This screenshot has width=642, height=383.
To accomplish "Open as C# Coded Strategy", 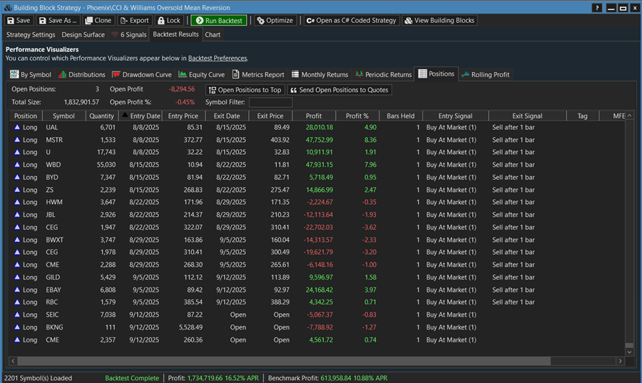I will tap(351, 21).
